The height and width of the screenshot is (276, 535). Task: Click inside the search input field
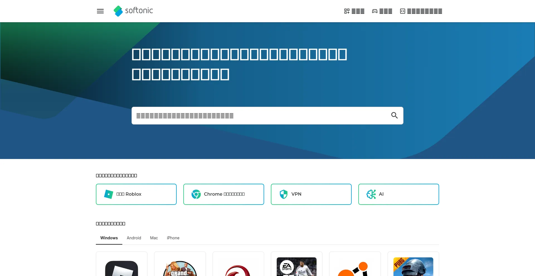[x=251, y=115]
